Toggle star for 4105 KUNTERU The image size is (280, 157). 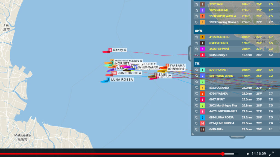197,37
